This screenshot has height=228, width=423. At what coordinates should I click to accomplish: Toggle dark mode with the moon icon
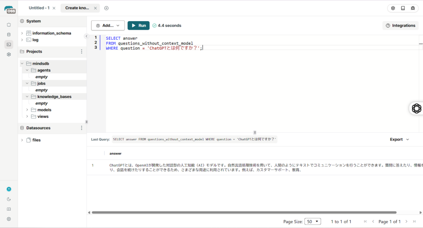(x=9, y=199)
